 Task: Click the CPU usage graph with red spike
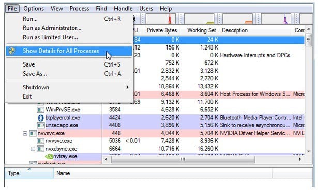tap(161, 19)
